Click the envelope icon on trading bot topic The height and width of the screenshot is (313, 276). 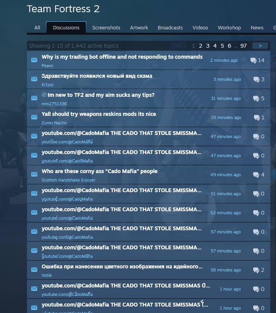coord(34,60)
